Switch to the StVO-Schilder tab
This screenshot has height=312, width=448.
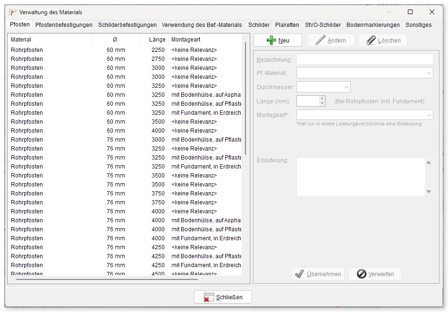[323, 25]
